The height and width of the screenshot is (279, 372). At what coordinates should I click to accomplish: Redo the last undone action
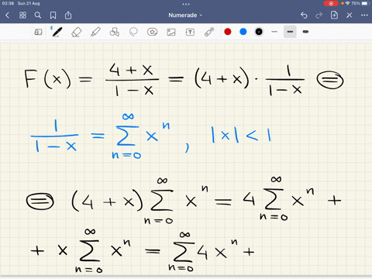pos(319,15)
